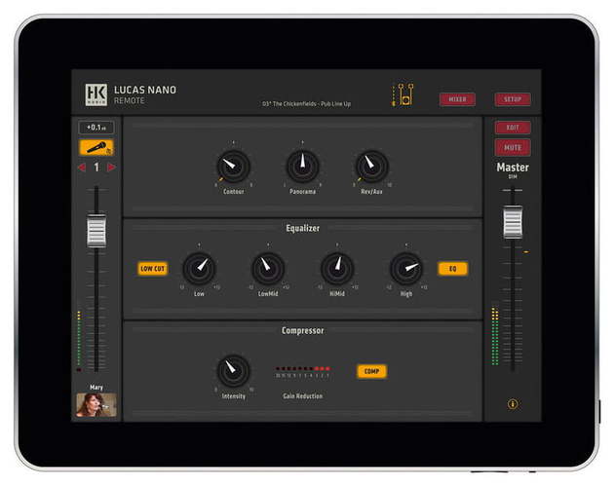615x487 pixels.
Task: Toggle the EQ on/off button
Action: coord(452,269)
